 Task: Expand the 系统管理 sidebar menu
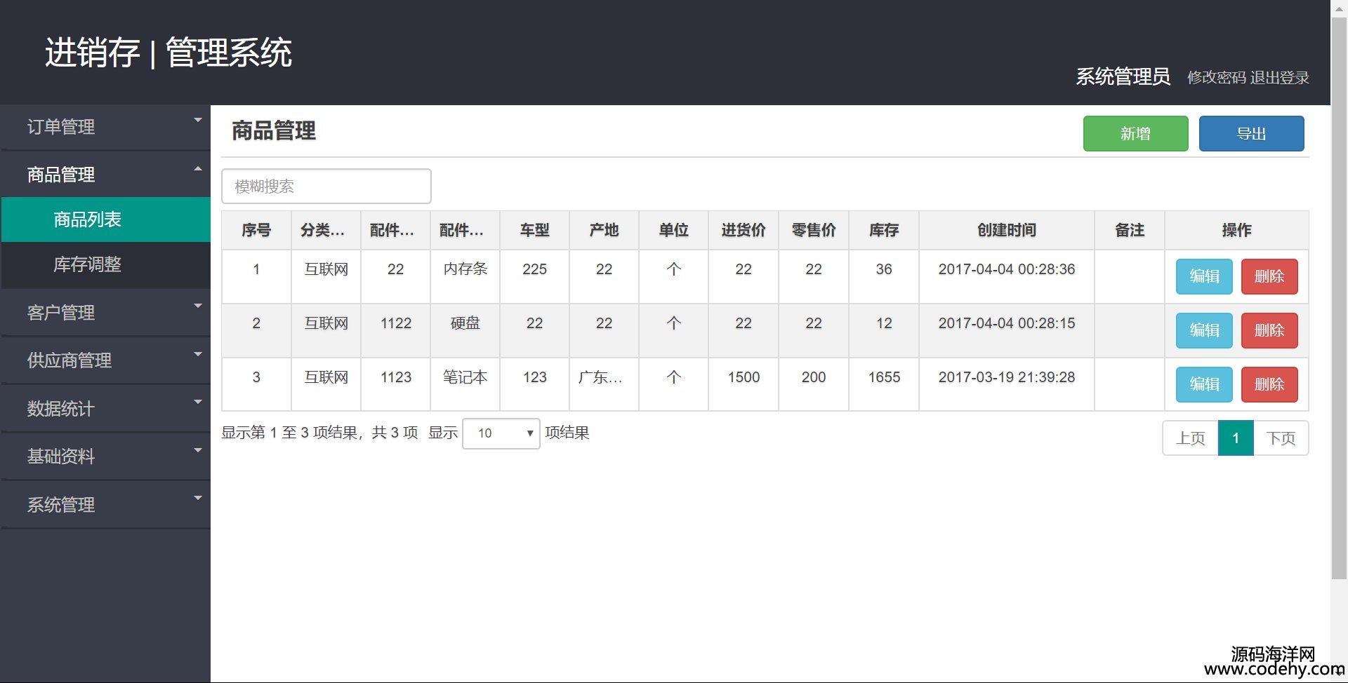105,505
